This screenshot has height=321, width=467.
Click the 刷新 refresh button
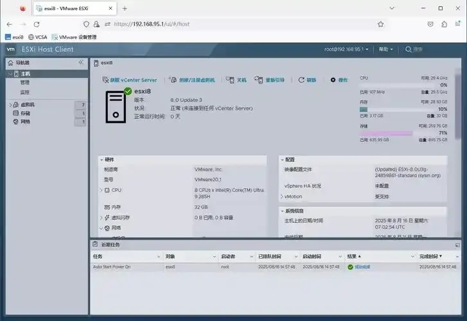(x=307, y=80)
